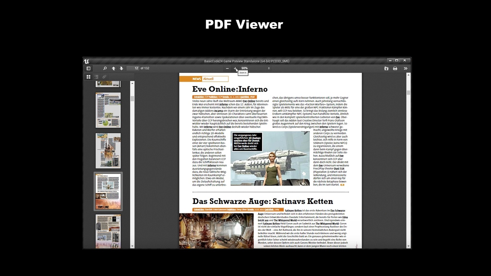Select the highlighted page 12 thumbnail
The image size is (491, 276).
point(108,191)
